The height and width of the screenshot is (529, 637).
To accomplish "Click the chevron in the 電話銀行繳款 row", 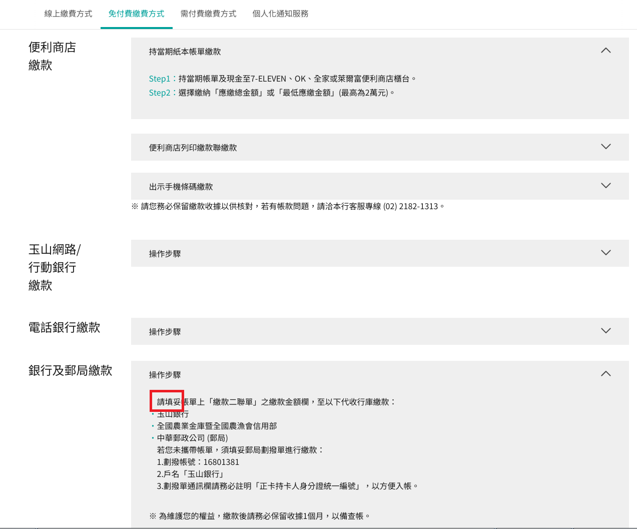I will 605,331.
